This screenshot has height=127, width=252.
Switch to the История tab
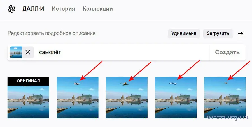pos(63,9)
